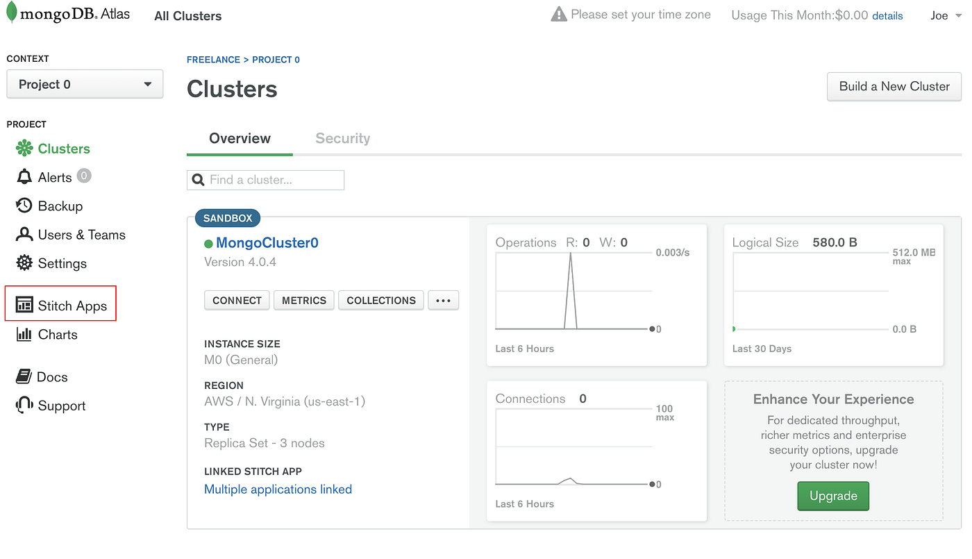Click Build a New Cluster
The image size is (972, 559).
click(894, 86)
